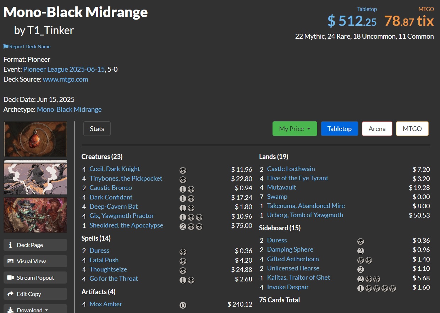Image resolution: width=440 pixels, height=313 pixels.
Task: Switch to MTGO pricing
Action: pyautogui.click(x=412, y=128)
